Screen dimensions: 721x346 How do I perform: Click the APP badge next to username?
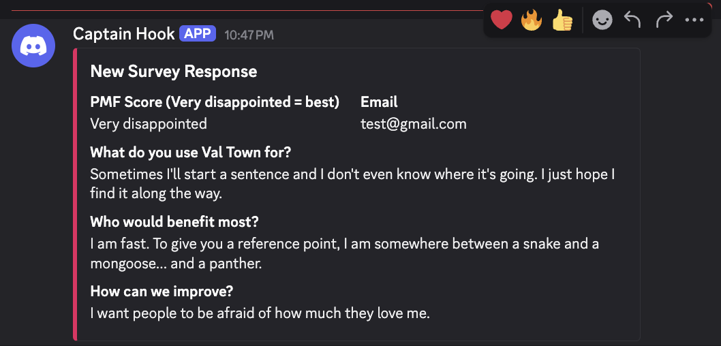tap(198, 33)
